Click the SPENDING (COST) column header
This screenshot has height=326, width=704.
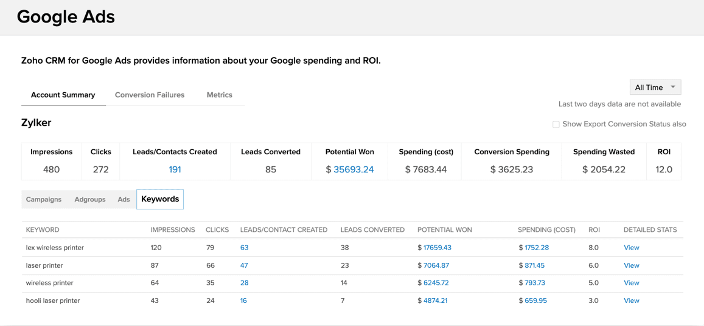tap(546, 229)
